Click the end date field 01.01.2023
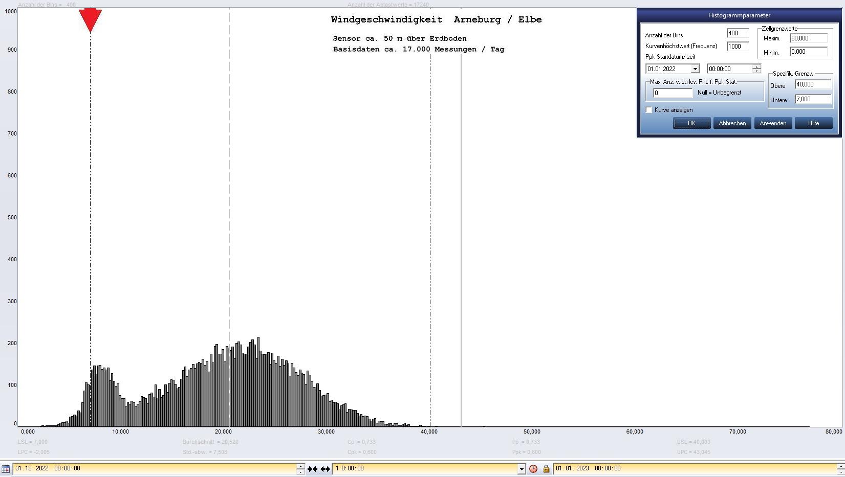The height and width of the screenshot is (477, 845). 694,468
